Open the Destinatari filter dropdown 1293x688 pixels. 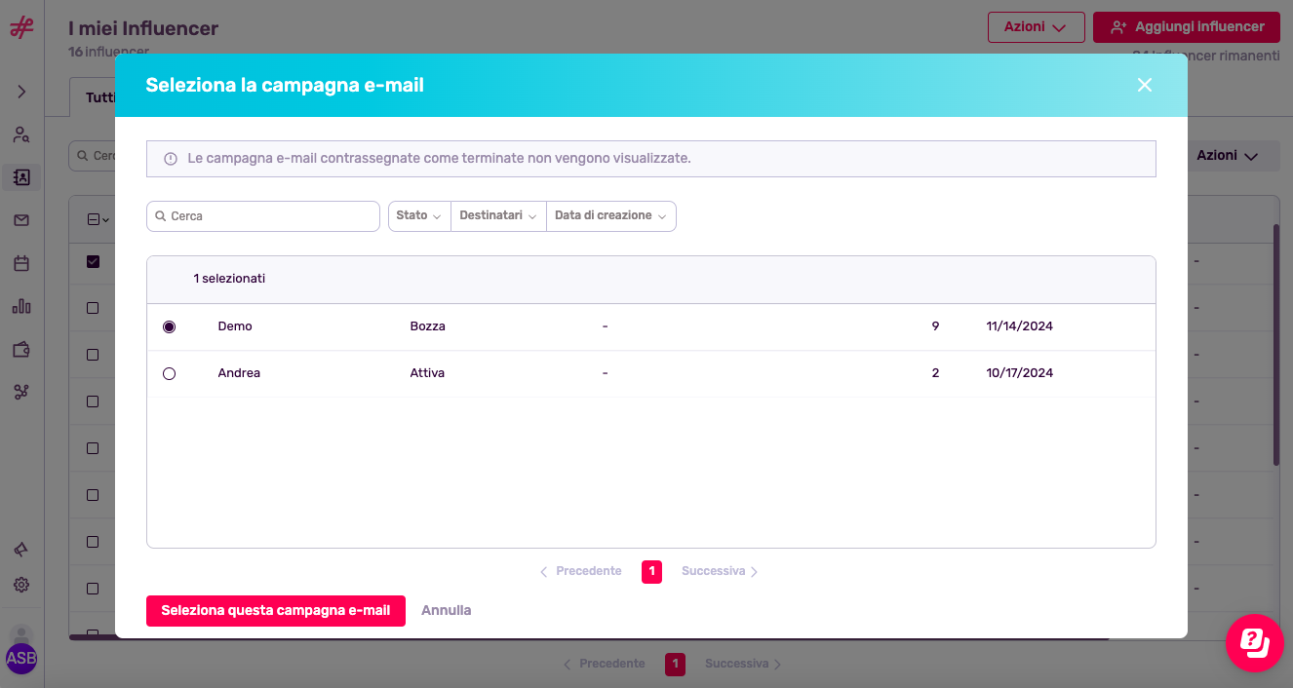pos(498,216)
